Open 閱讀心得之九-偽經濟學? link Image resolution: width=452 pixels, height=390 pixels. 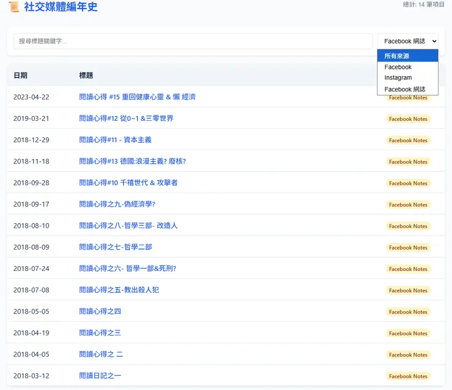tap(117, 204)
